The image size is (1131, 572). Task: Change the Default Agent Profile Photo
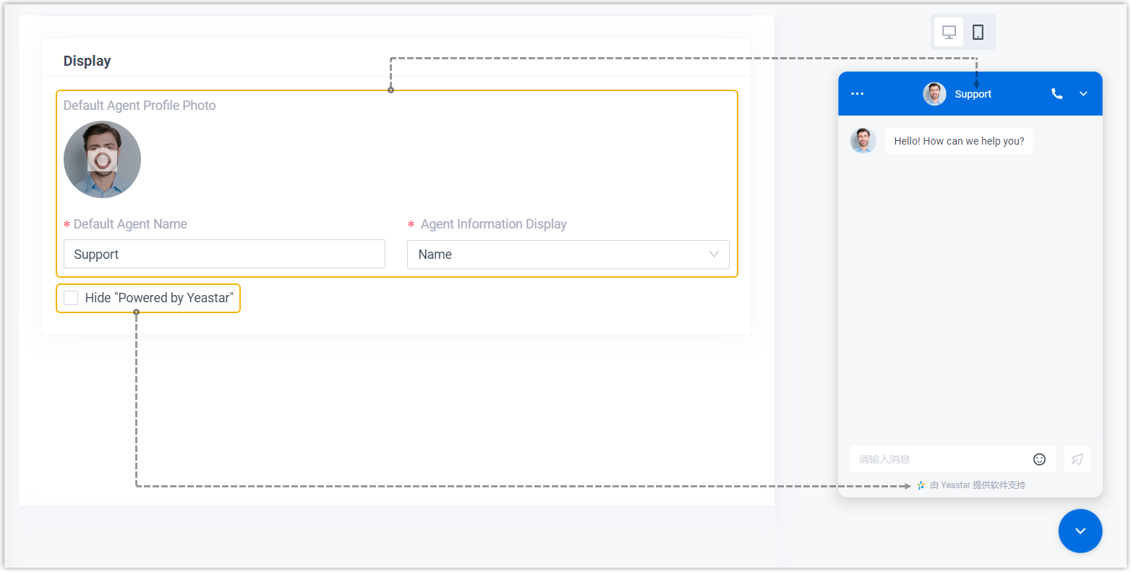point(102,160)
